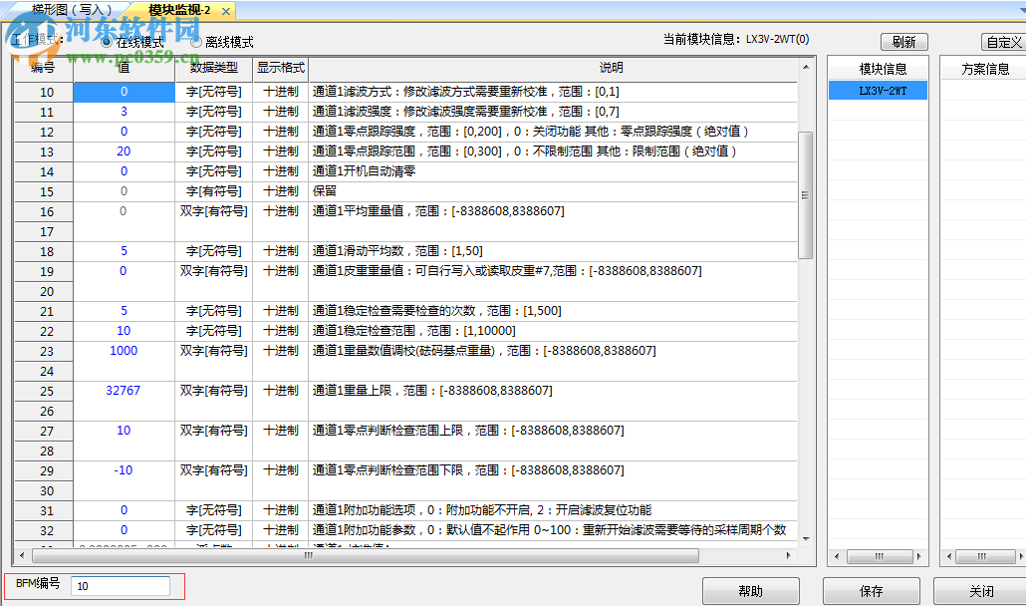The height and width of the screenshot is (606, 1026).
Task: Open the 自定义 button
Action: pos(1006,41)
